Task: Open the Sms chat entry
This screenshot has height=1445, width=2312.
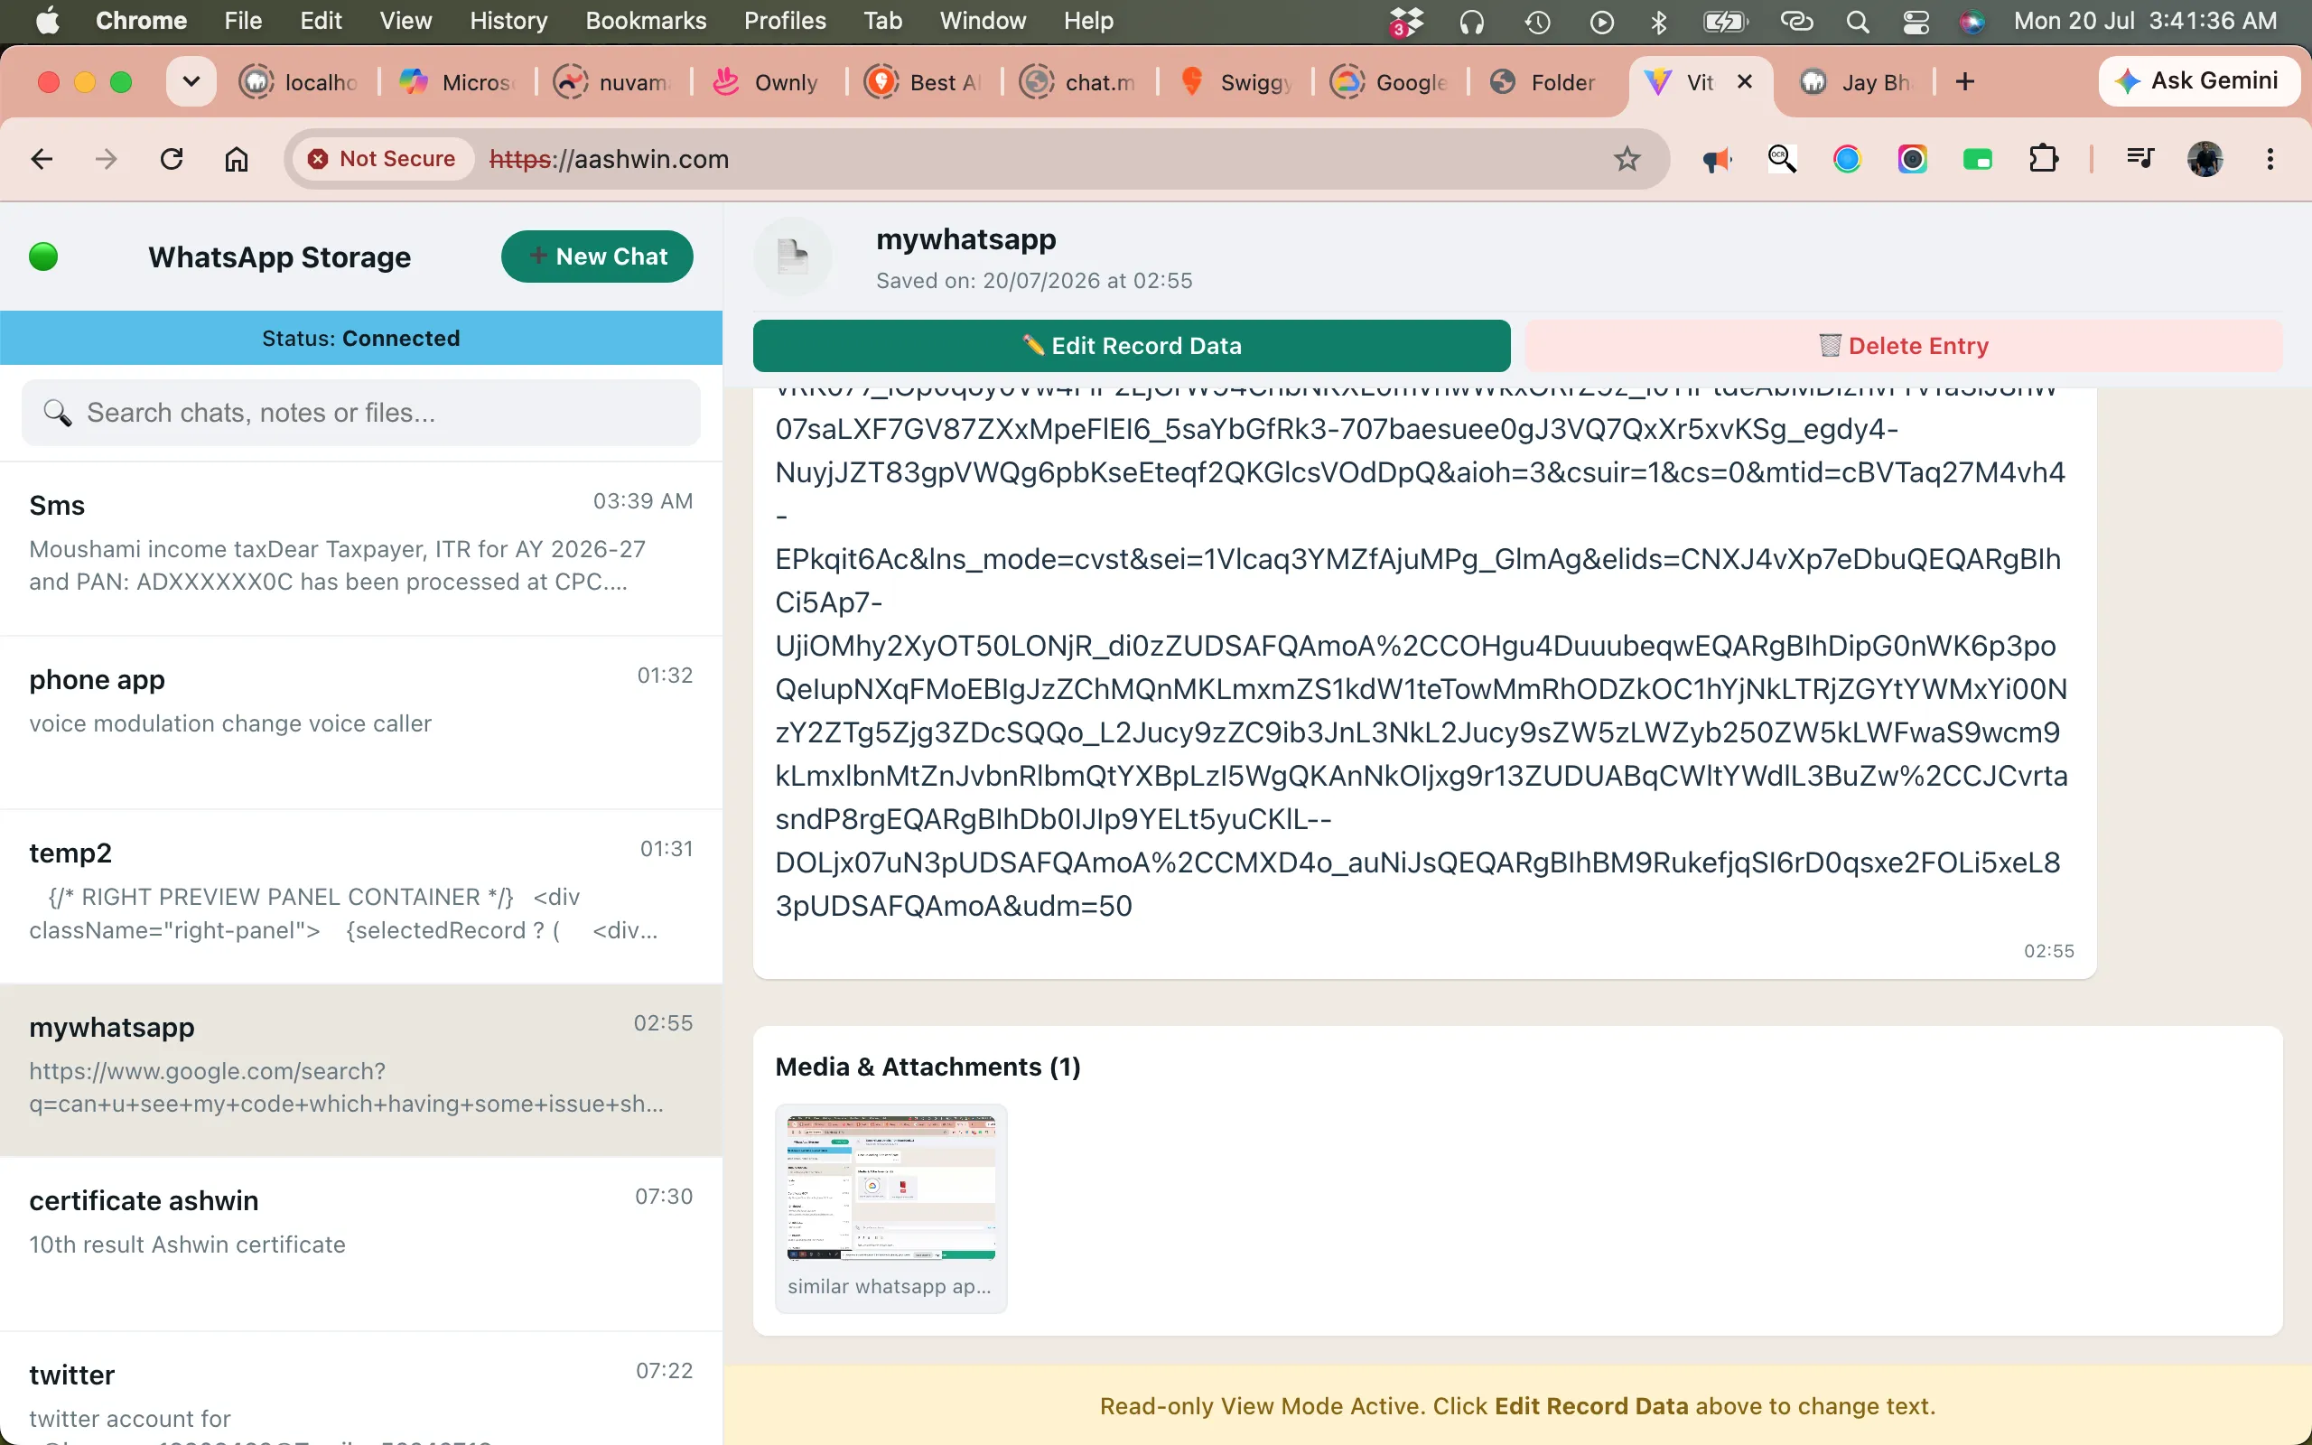Action: (361, 548)
